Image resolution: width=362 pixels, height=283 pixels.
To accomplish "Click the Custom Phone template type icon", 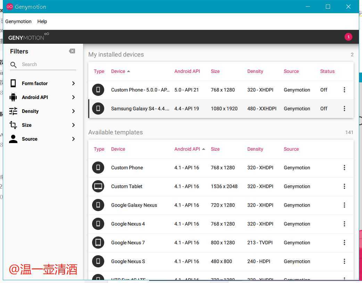I will [x=98, y=167].
